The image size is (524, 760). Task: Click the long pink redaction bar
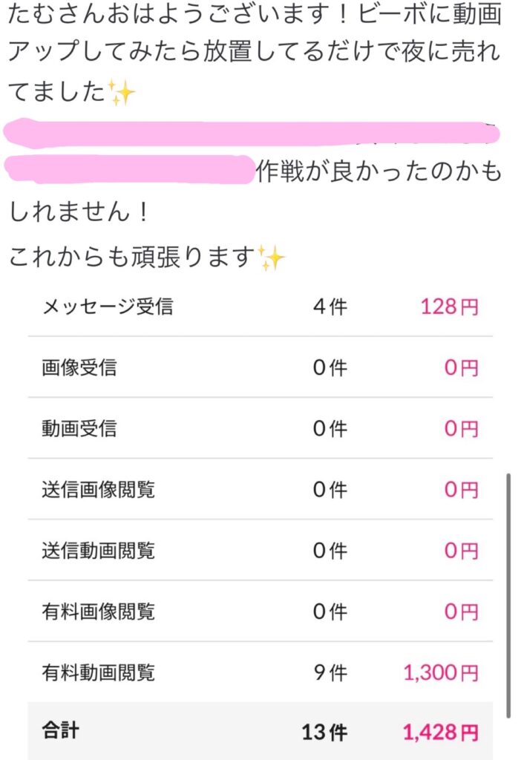[x=251, y=133]
